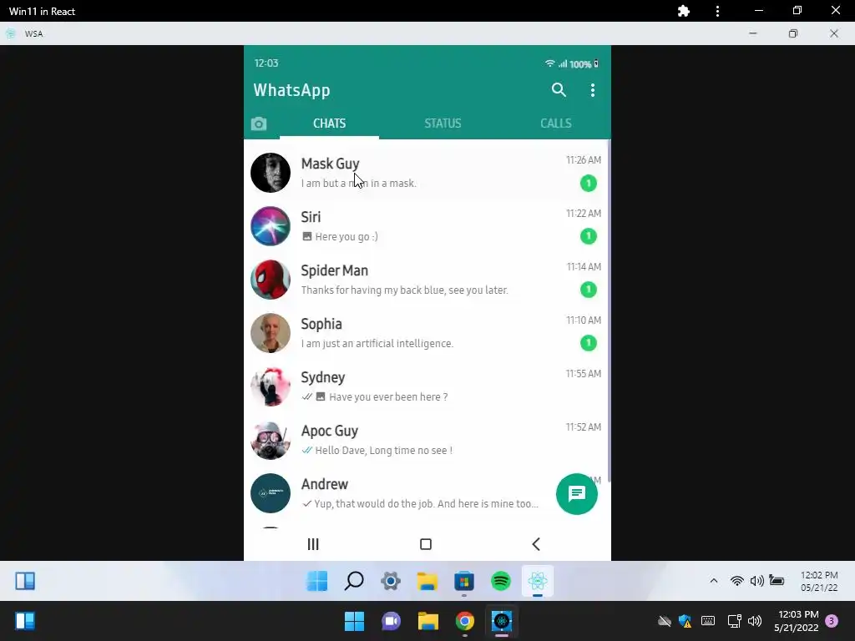Screen dimensions: 855x641
Task: Click inner tray volume icon
Action: tap(756, 581)
